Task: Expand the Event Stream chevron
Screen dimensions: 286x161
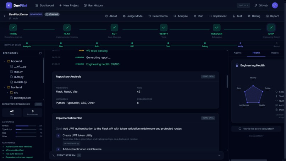Action: pos(219,155)
